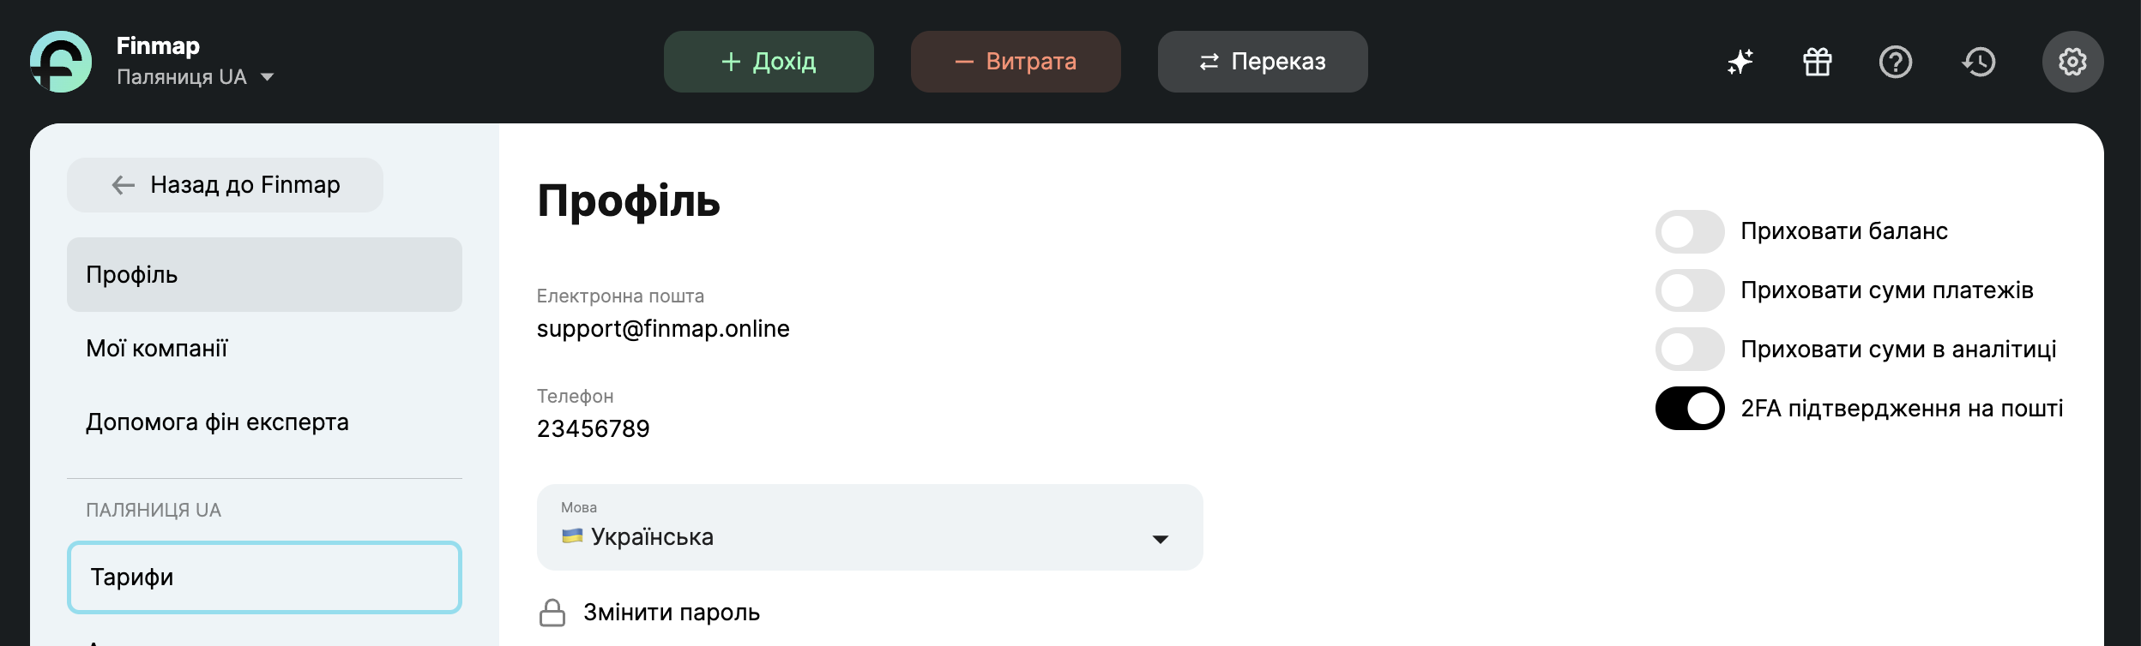Click the settings gear icon
Image resolution: width=2141 pixels, height=646 pixels.
coord(2072,62)
